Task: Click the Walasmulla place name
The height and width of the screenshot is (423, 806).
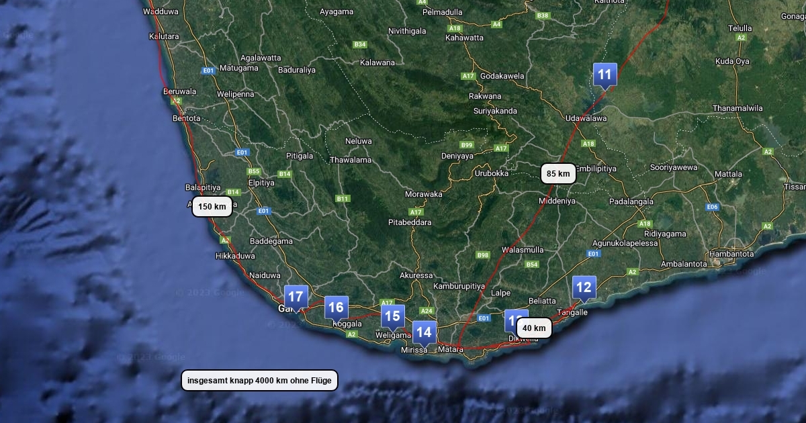Action: [x=523, y=250]
